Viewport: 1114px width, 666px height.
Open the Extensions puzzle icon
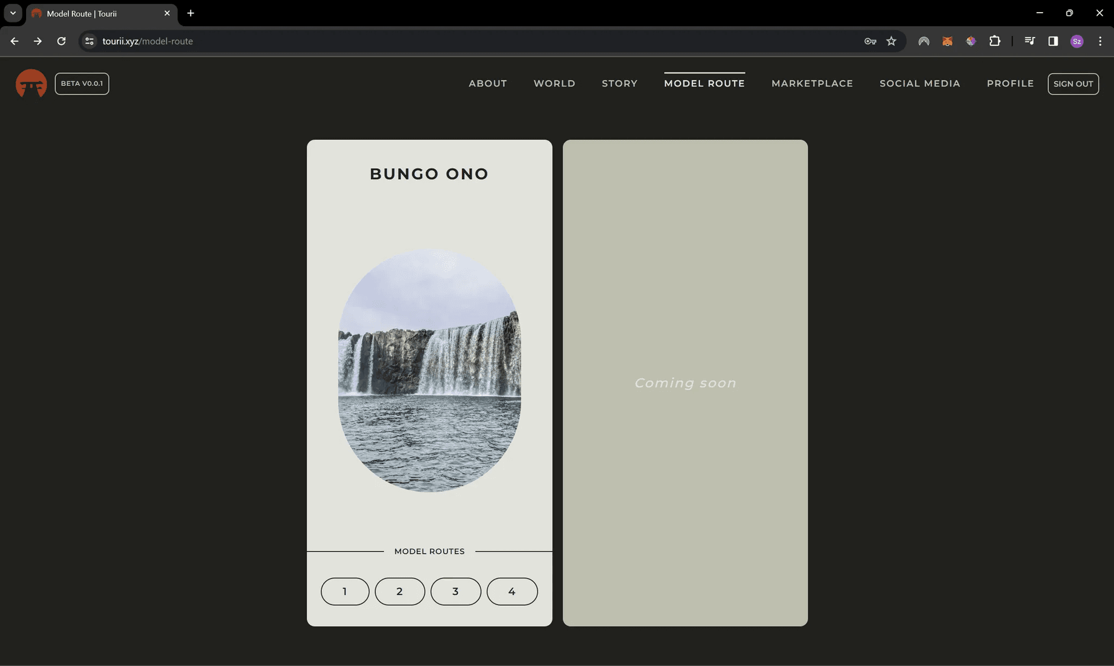(x=994, y=41)
